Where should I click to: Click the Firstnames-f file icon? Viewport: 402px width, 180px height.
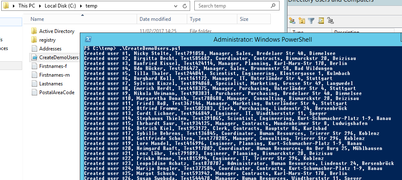[34, 66]
